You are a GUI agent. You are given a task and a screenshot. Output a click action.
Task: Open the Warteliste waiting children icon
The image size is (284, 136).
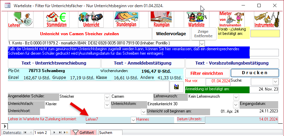[196, 19]
